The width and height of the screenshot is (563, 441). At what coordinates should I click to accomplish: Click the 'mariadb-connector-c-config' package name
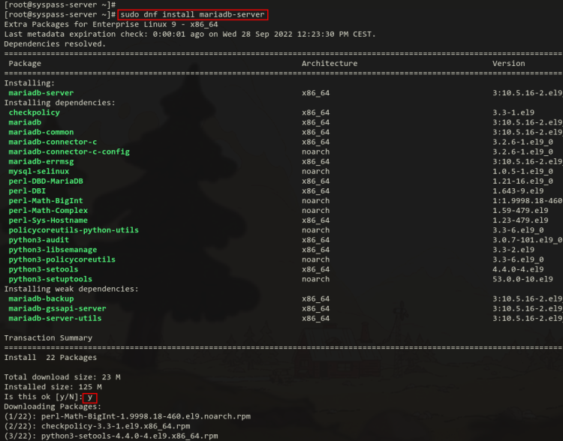pyautogui.click(x=69, y=151)
